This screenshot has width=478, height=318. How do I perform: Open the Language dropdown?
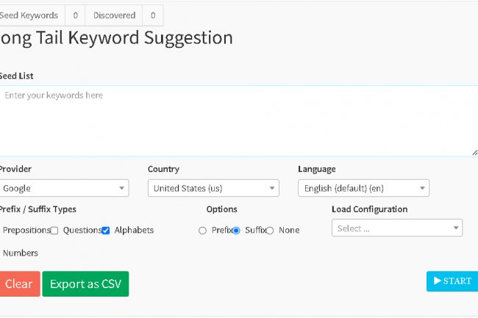363,188
